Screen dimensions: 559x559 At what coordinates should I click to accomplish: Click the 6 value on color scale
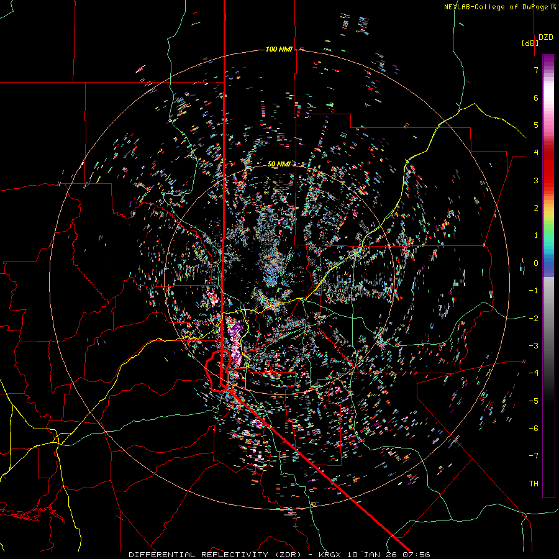coord(536,98)
